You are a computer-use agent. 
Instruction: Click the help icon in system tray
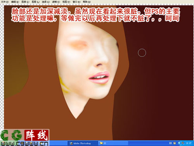pyautogui.click(x=175, y=143)
